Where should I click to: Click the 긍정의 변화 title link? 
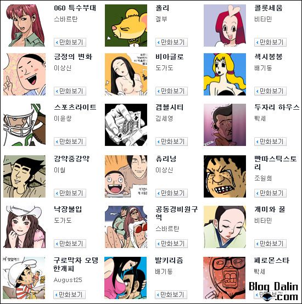(x=73, y=57)
